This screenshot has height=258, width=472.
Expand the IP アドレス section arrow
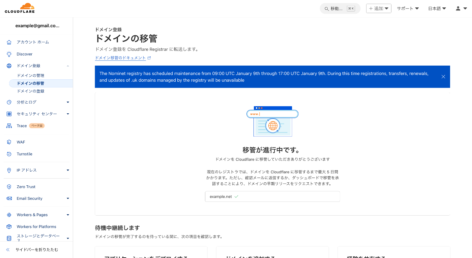68,170
